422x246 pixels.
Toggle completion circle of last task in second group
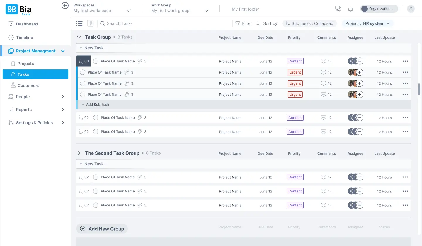tap(96, 205)
